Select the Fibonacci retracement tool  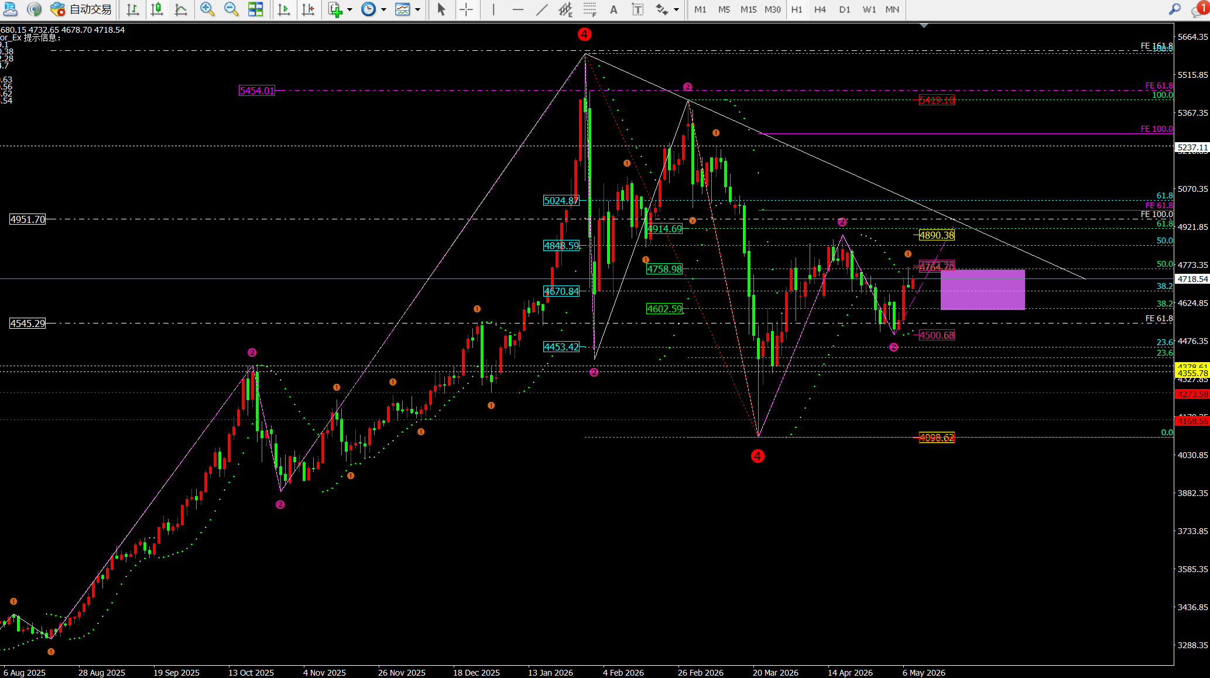point(589,9)
